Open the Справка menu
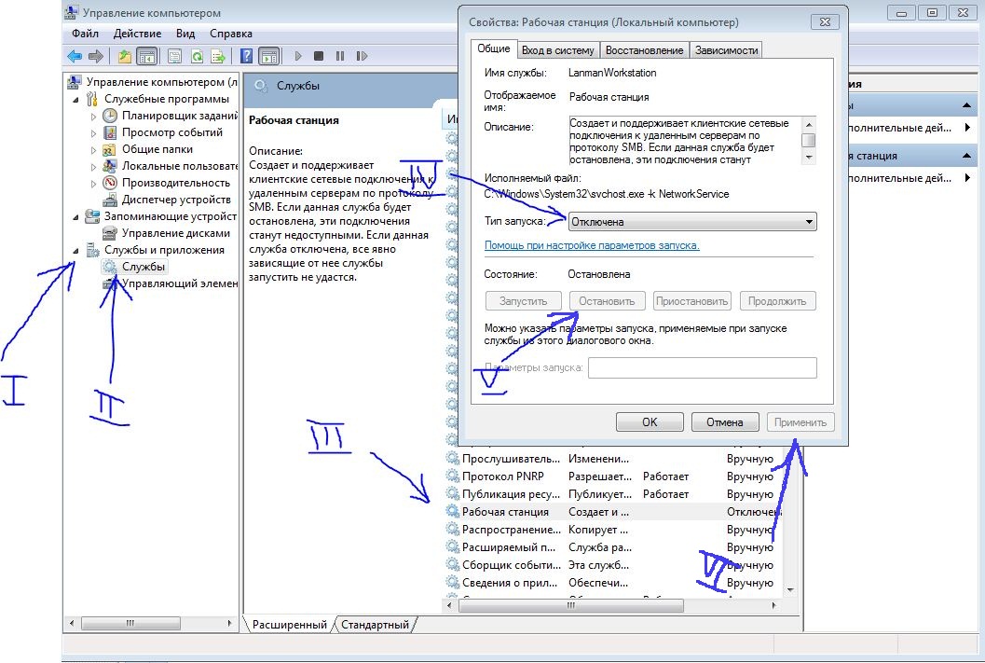Image resolution: width=985 pixels, height=663 pixels. [230, 34]
